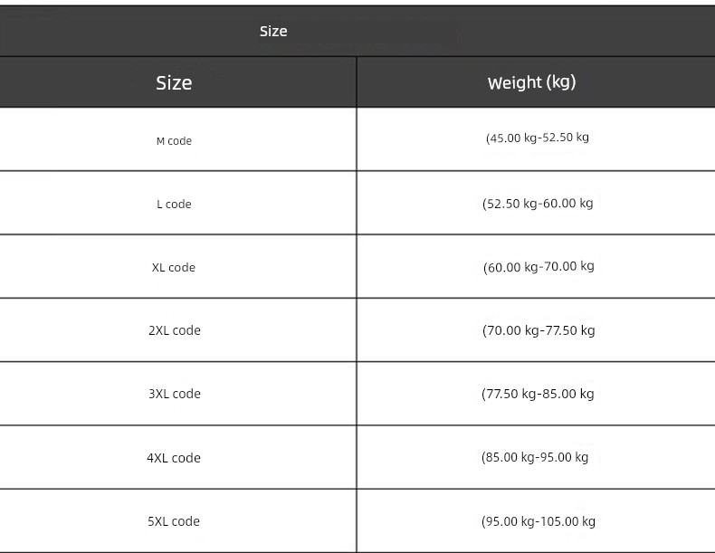The image size is (715, 553).
Task: Choose the XL code size cell
Action: [174, 267]
